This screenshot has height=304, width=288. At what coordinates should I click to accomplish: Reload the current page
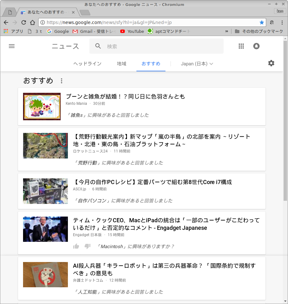(24, 22)
